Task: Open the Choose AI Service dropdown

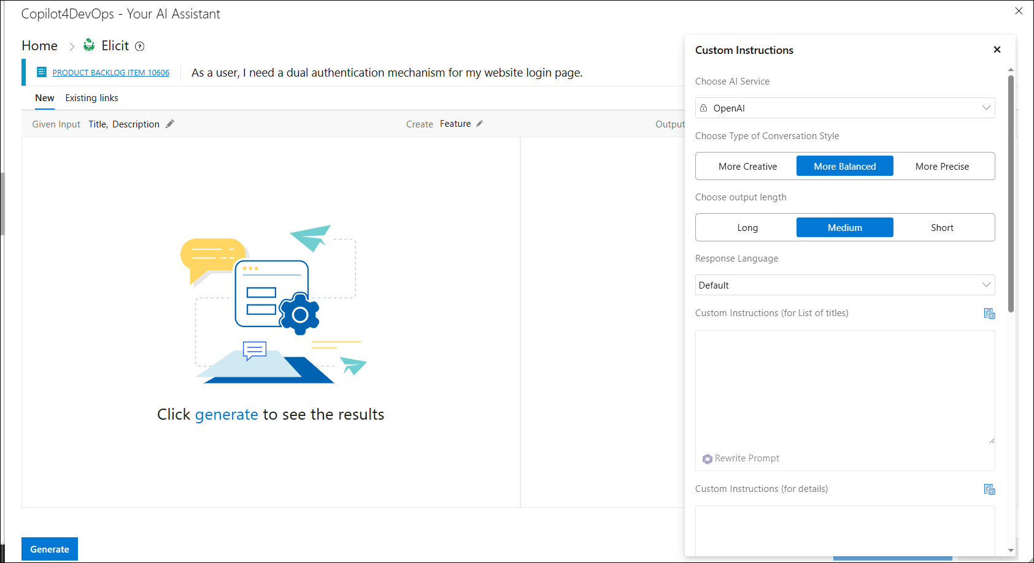Action: point(844,108)
